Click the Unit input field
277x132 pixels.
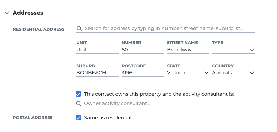click(x=98, y=50)
